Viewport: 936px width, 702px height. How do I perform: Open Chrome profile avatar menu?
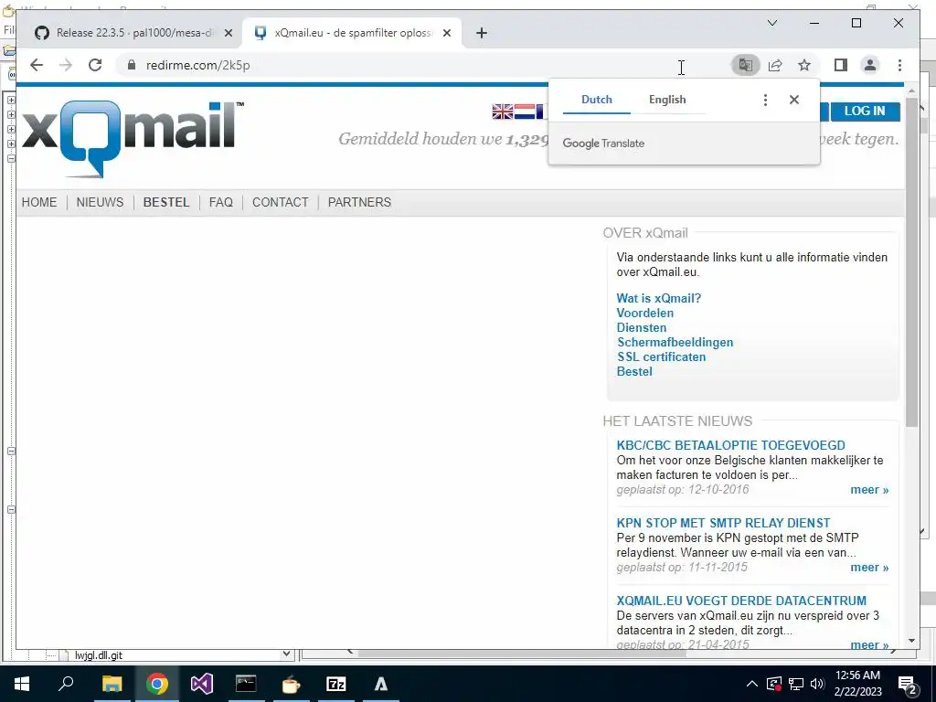click(870, 65)
